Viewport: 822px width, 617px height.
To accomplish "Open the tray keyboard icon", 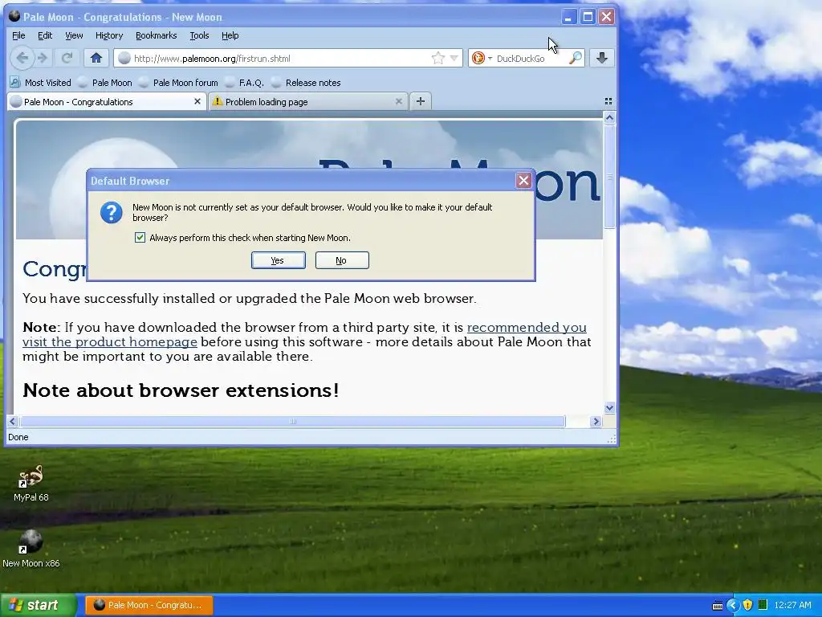I will click(717, 606).
